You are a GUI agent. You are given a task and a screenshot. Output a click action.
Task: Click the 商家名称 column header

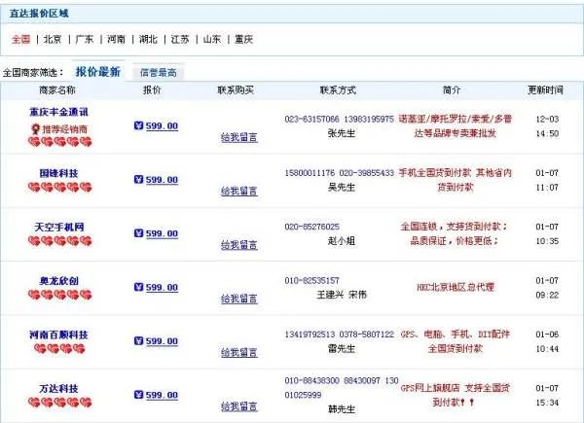click(57, 90)
